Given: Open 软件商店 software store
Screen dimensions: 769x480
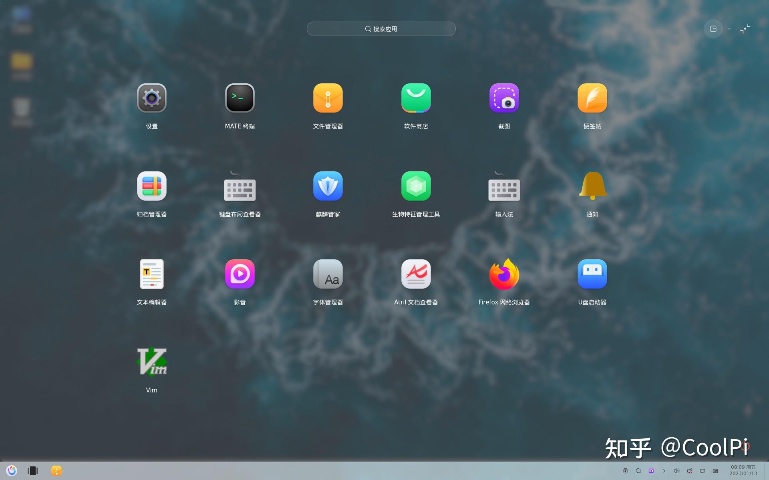Looking at the screenshot, I should (416, 98).
